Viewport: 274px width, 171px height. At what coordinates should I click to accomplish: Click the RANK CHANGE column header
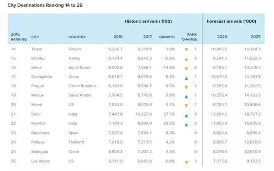(189, 37)
